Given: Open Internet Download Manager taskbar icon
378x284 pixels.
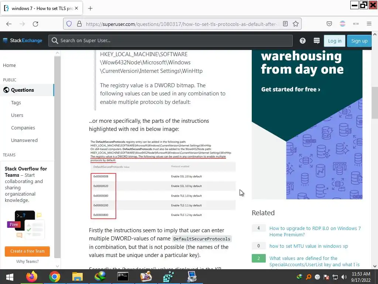Looking at the screenshot, I should point(100,277).
